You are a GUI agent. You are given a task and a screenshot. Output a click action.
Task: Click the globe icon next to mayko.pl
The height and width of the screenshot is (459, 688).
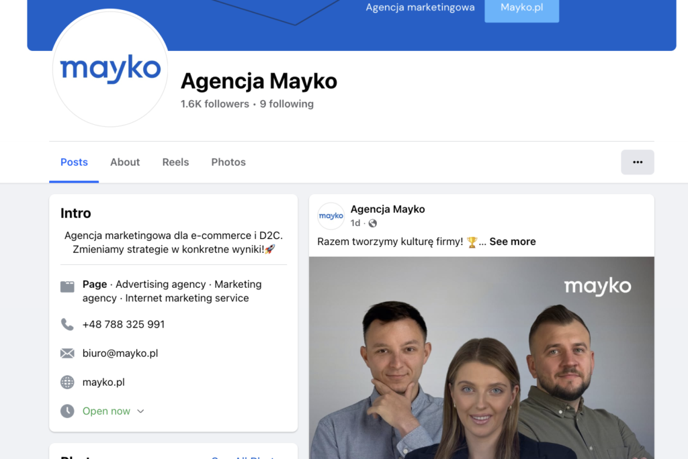(67, 382)
